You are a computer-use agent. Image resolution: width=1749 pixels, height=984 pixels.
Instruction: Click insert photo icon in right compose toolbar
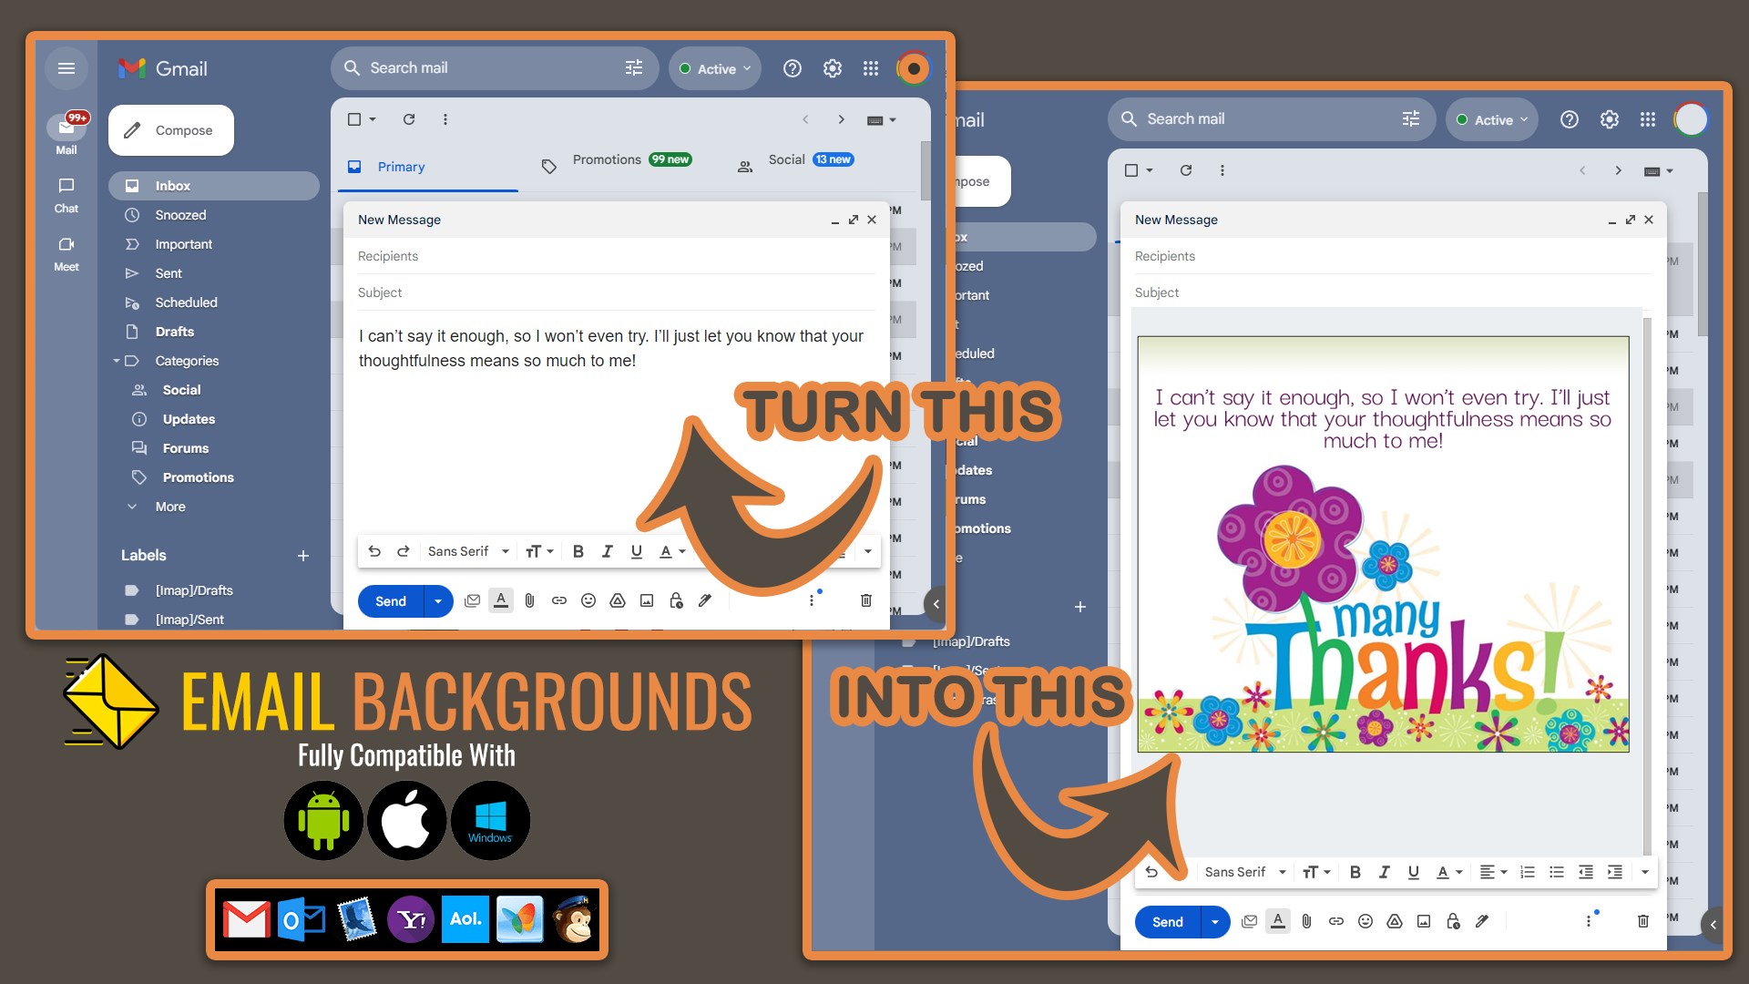tap(1424, 921)
